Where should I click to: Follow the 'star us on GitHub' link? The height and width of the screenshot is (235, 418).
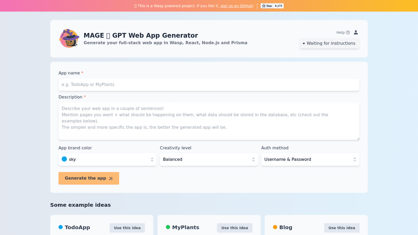pyautogui.click(x=236, y=6)
